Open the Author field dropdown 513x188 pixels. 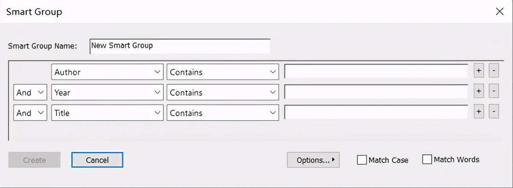click(x=107, y=72)
